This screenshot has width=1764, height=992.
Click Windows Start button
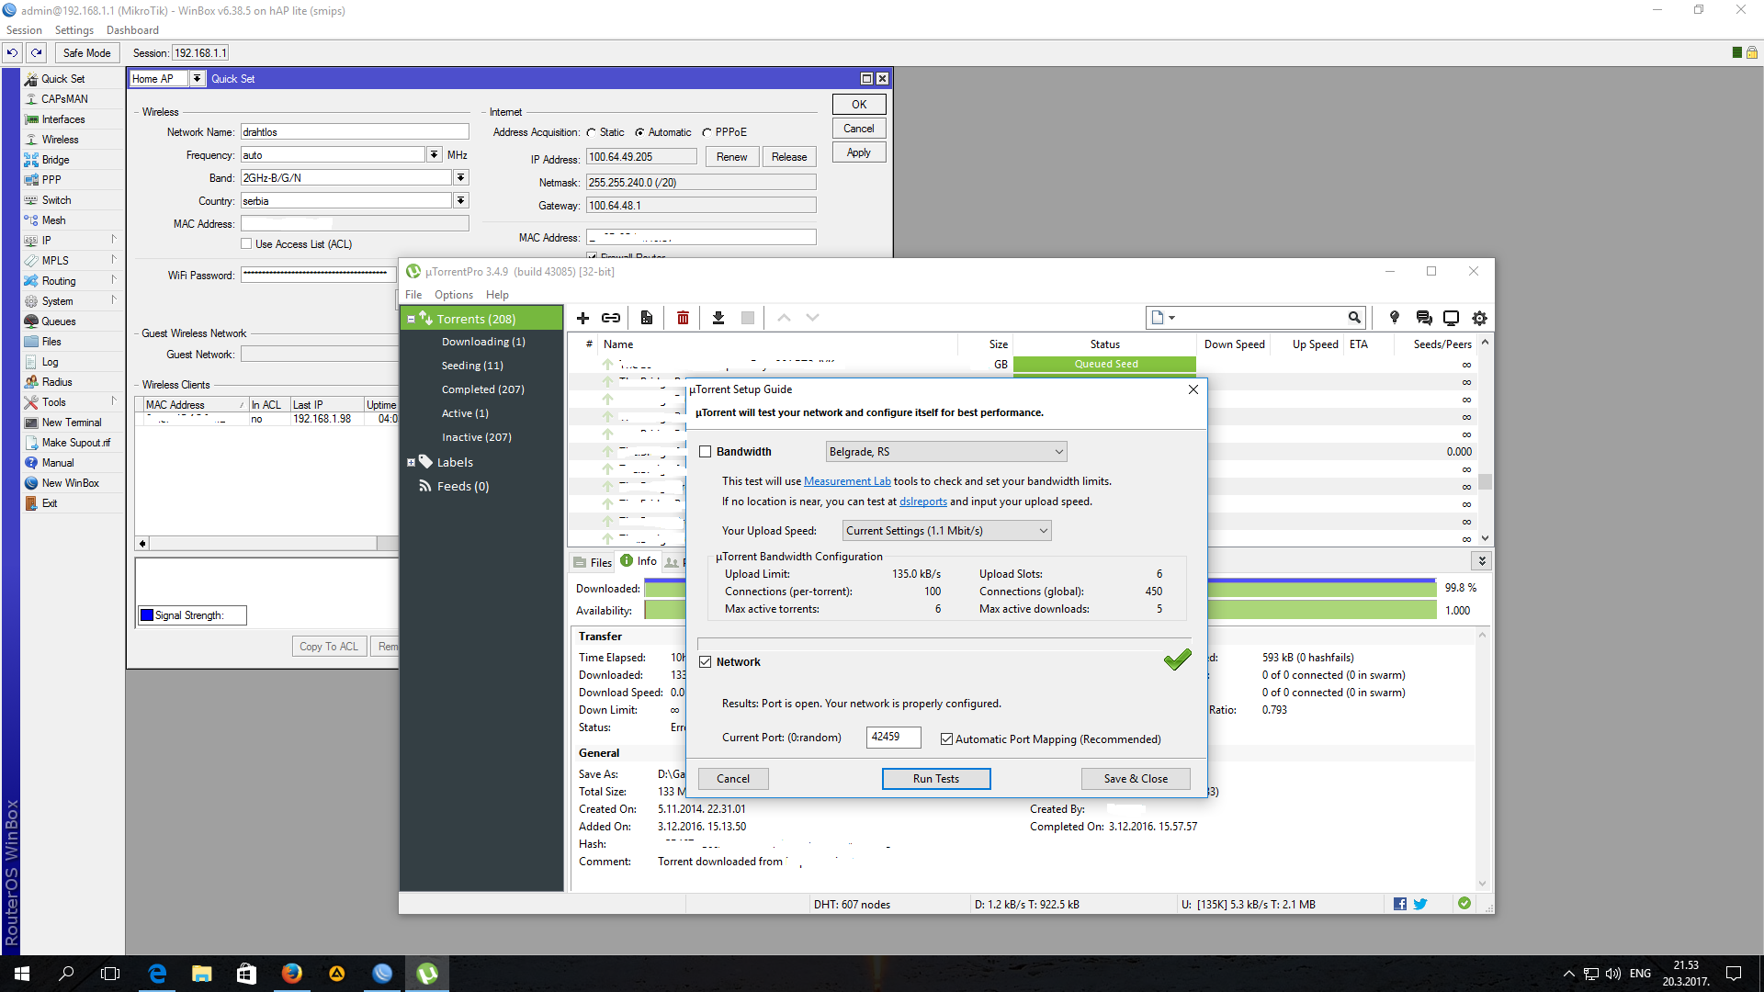coord(22,974)
